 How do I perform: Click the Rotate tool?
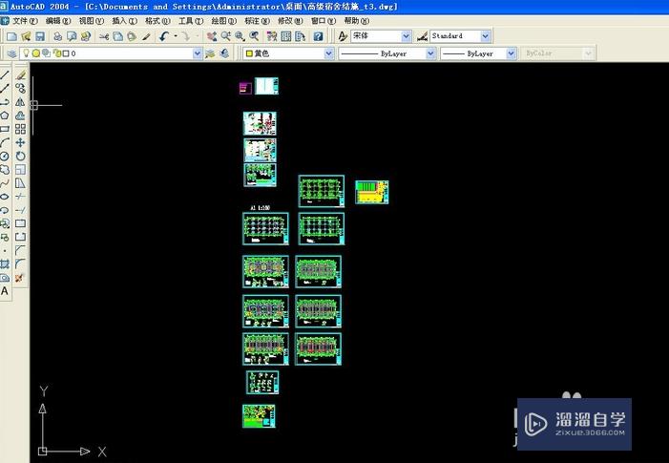(x=20, y=157)
